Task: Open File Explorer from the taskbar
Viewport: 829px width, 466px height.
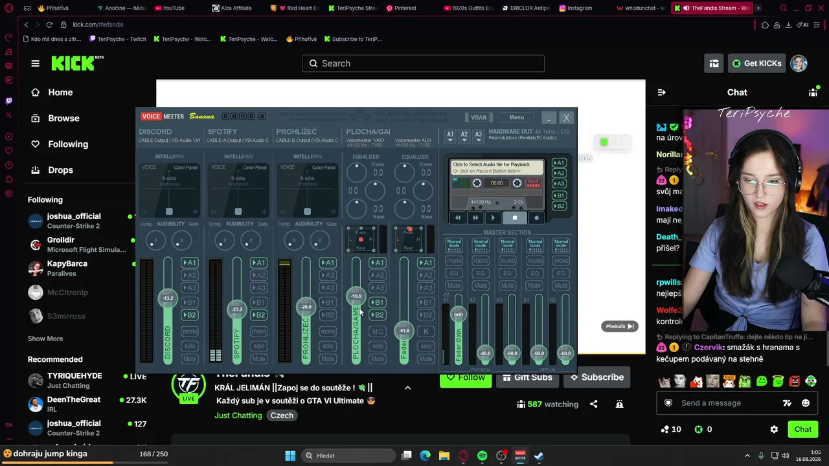Action: coord(444,456)
